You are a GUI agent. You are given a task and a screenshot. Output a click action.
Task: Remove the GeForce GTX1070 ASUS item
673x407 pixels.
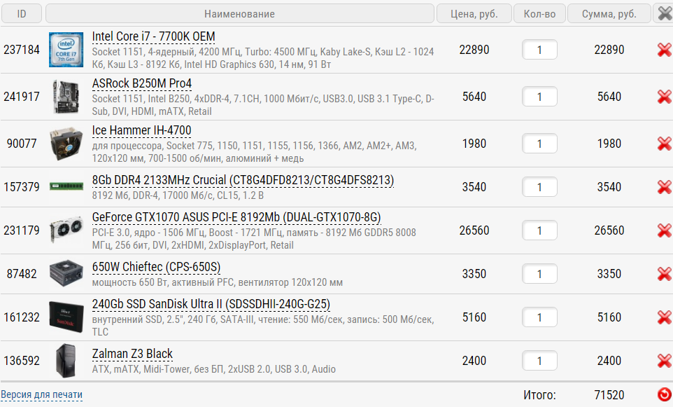[664, 230]
